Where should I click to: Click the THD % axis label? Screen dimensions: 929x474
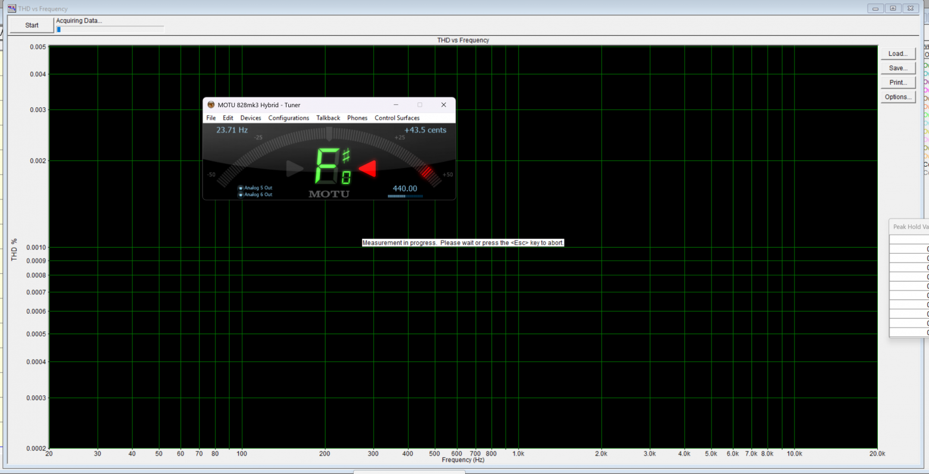click(14, 250)
